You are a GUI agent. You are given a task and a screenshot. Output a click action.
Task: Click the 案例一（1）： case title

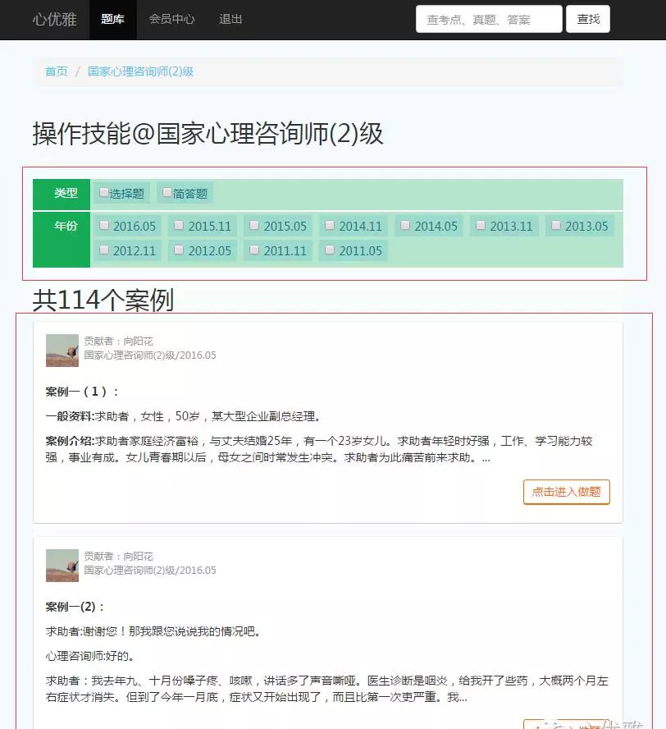(x=82, y=392)
